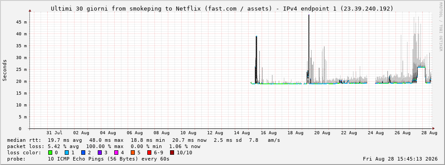Click the 20 Aug date label
The width and height of the screenshot is (445, 165).
pos(322,132)
